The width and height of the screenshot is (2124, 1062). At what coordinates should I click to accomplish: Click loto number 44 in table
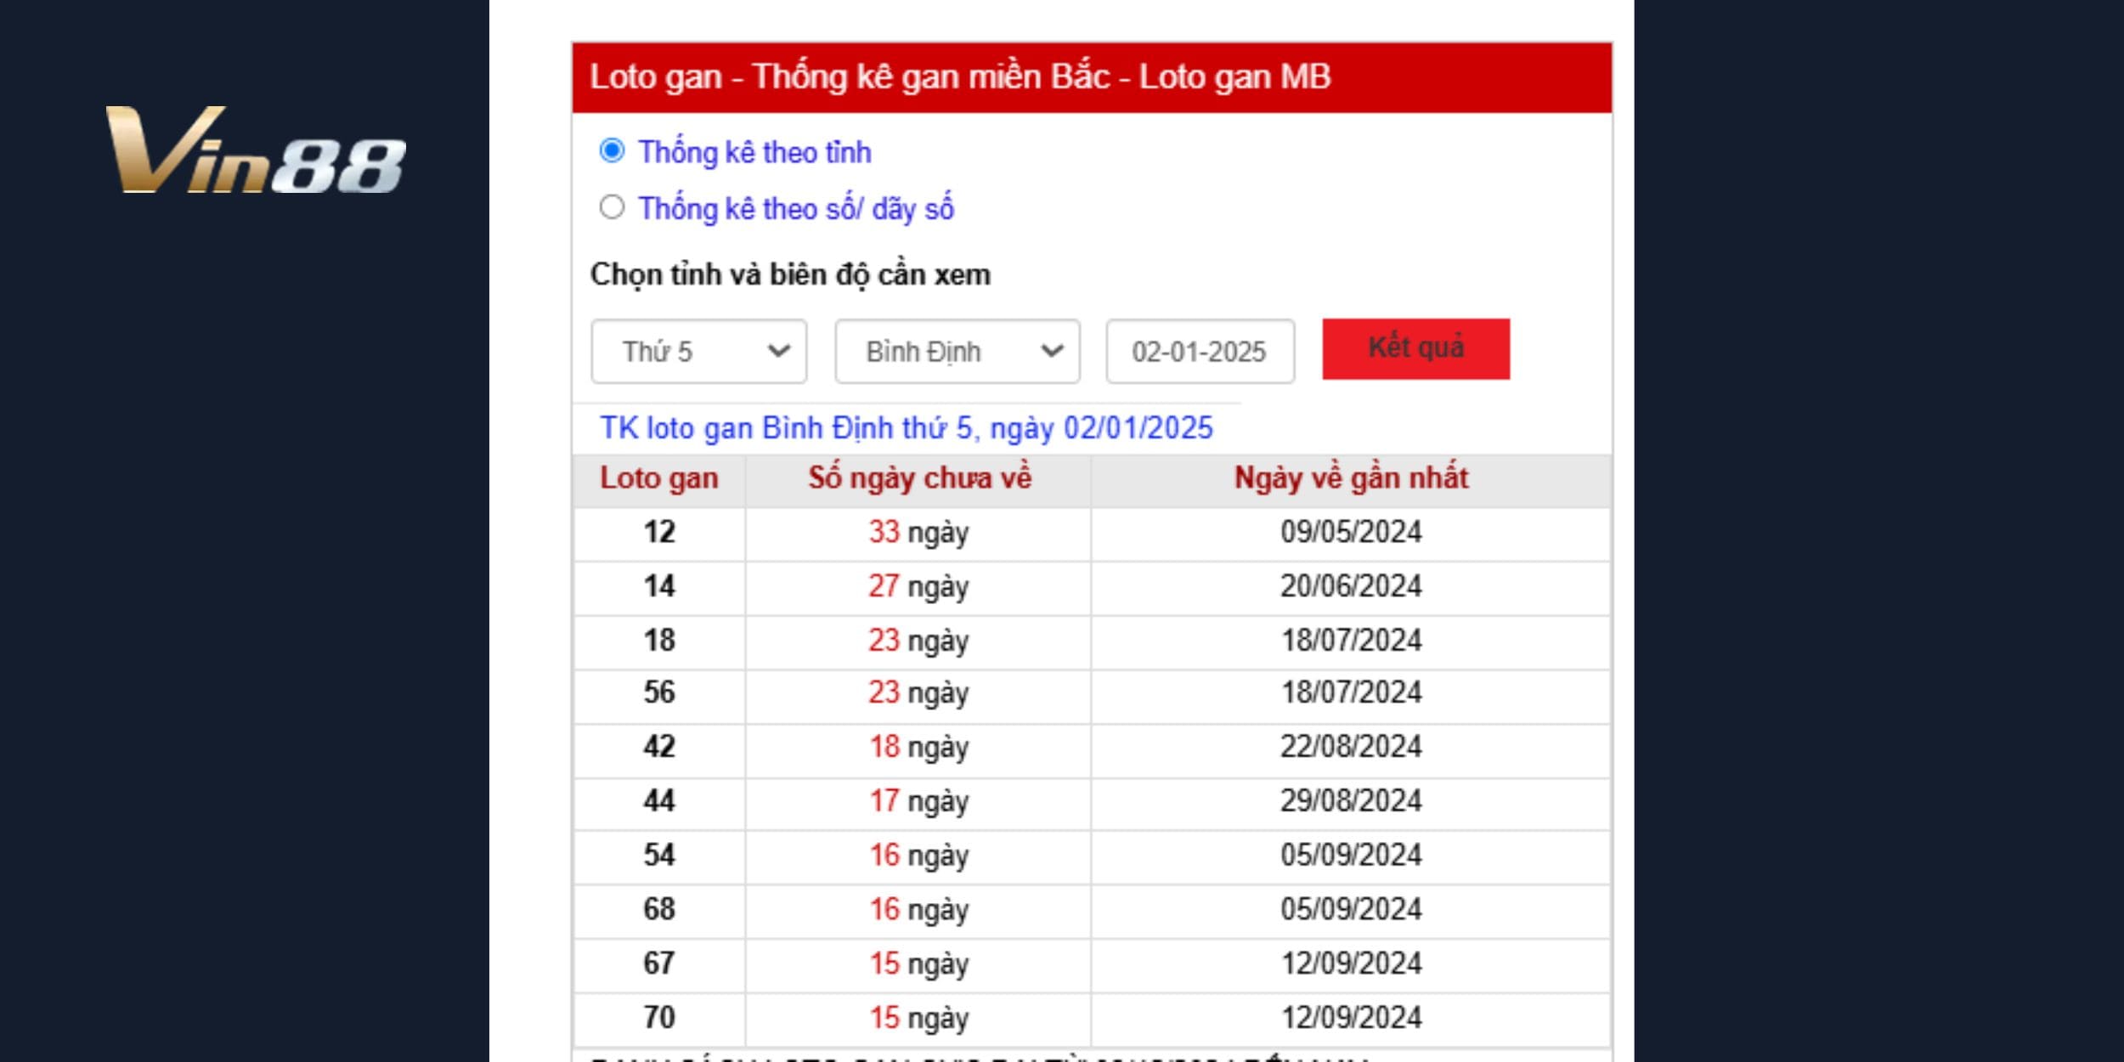pos(659,800)
